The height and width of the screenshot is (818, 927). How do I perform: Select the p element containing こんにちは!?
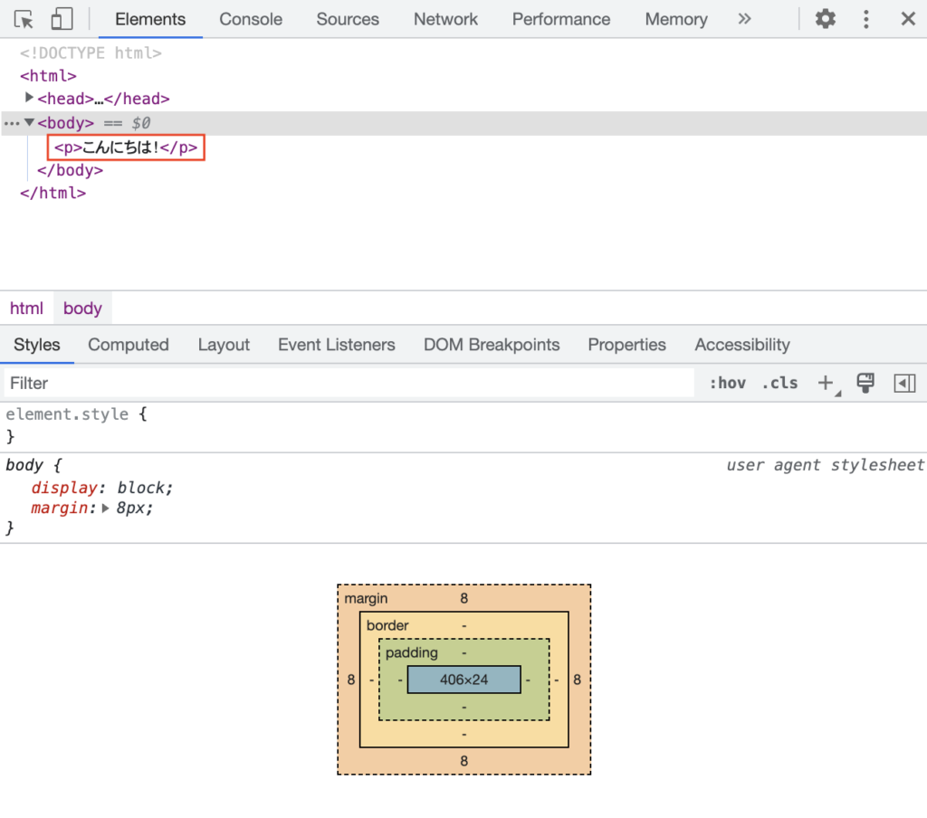pos(126,147)
